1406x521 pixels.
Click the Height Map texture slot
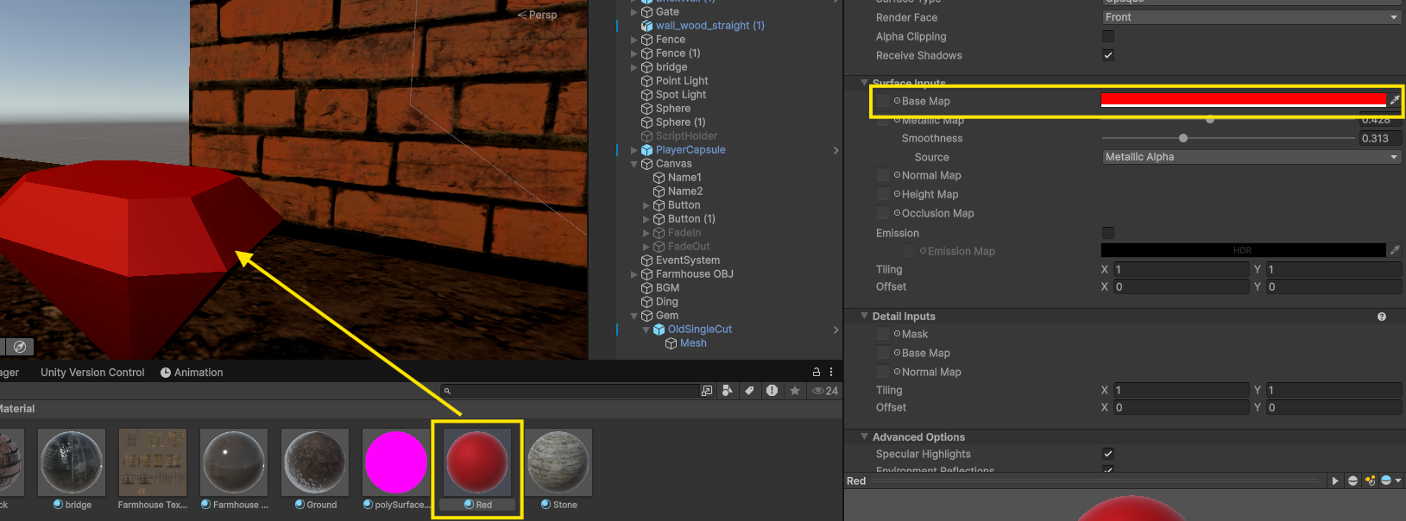click(882, 194)
